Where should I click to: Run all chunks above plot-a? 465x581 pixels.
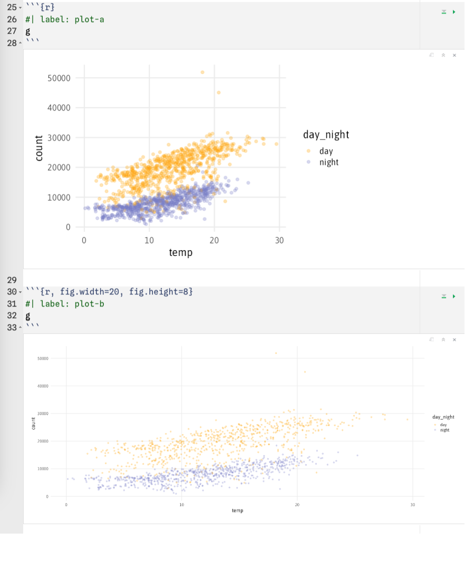(x=444, y=12)
